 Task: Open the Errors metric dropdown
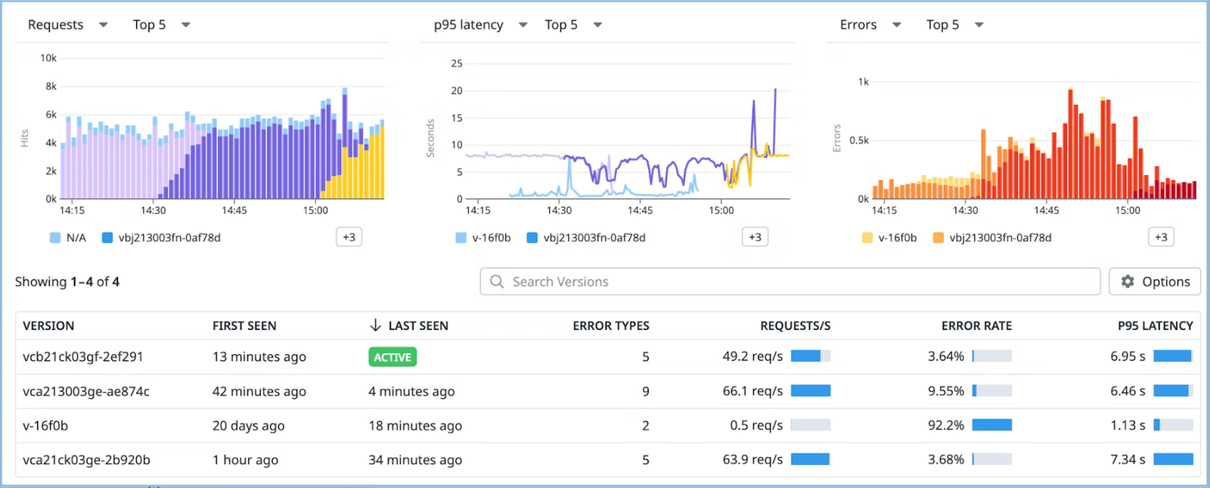point(870,25)
